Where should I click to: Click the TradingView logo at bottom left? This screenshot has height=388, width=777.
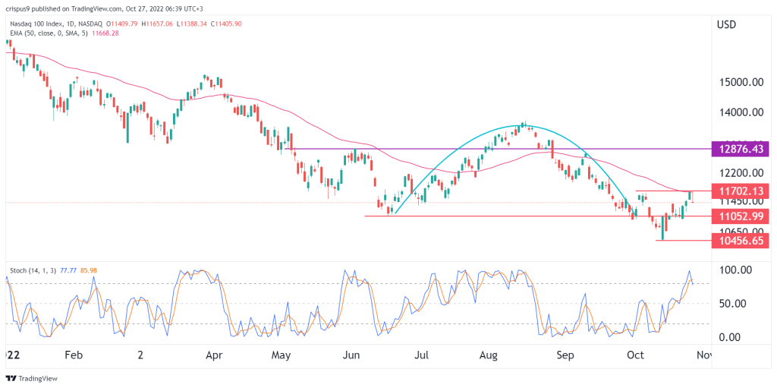tap(32, 378)
